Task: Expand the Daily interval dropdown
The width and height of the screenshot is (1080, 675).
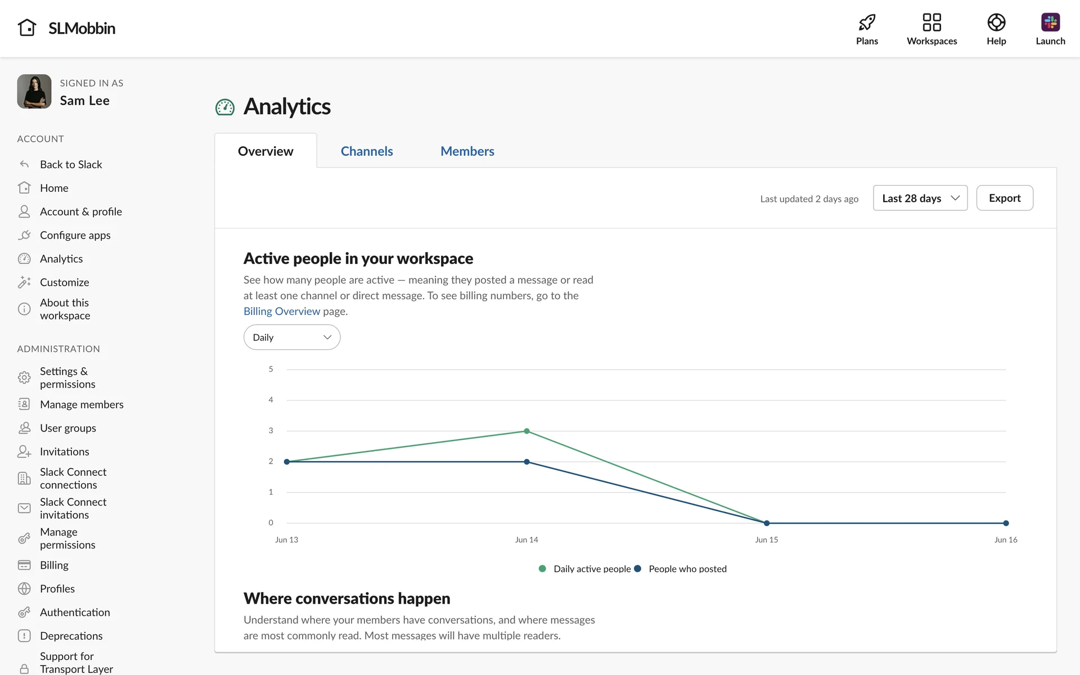Action: [x=291, y=337]
